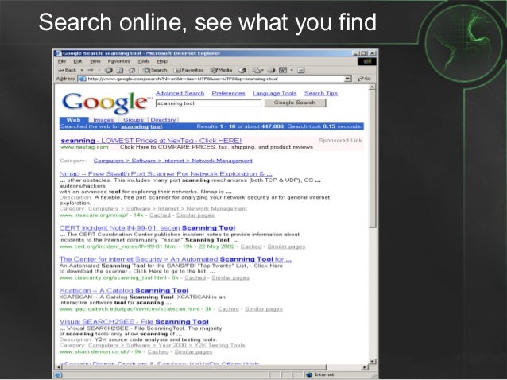Click the horizontal scrollbar right arrow
The width and height of the screenshot is (507, 380).
point(365,367)
